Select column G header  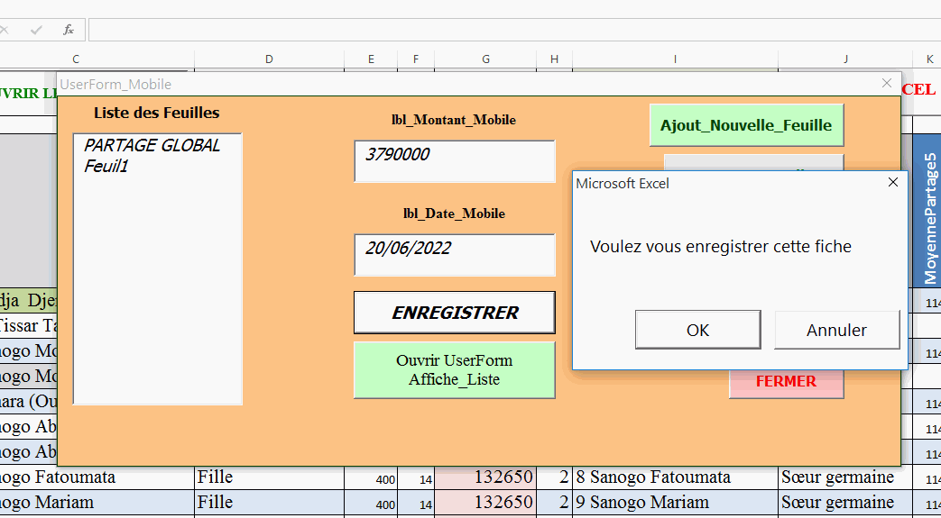[485, 59]
